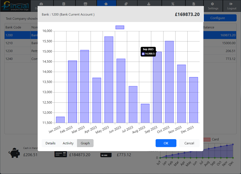The height and width of the screenshot is (174, 241).
Task: Switch to the Details tab
Action: point(50,143)
